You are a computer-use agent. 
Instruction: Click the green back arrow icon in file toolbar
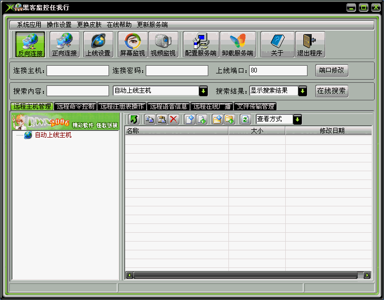coord(133,119)
